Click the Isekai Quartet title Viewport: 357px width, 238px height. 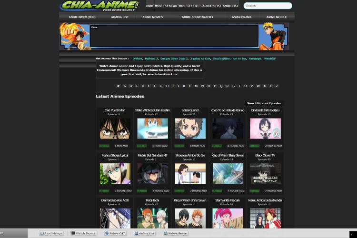coord(190,110)
